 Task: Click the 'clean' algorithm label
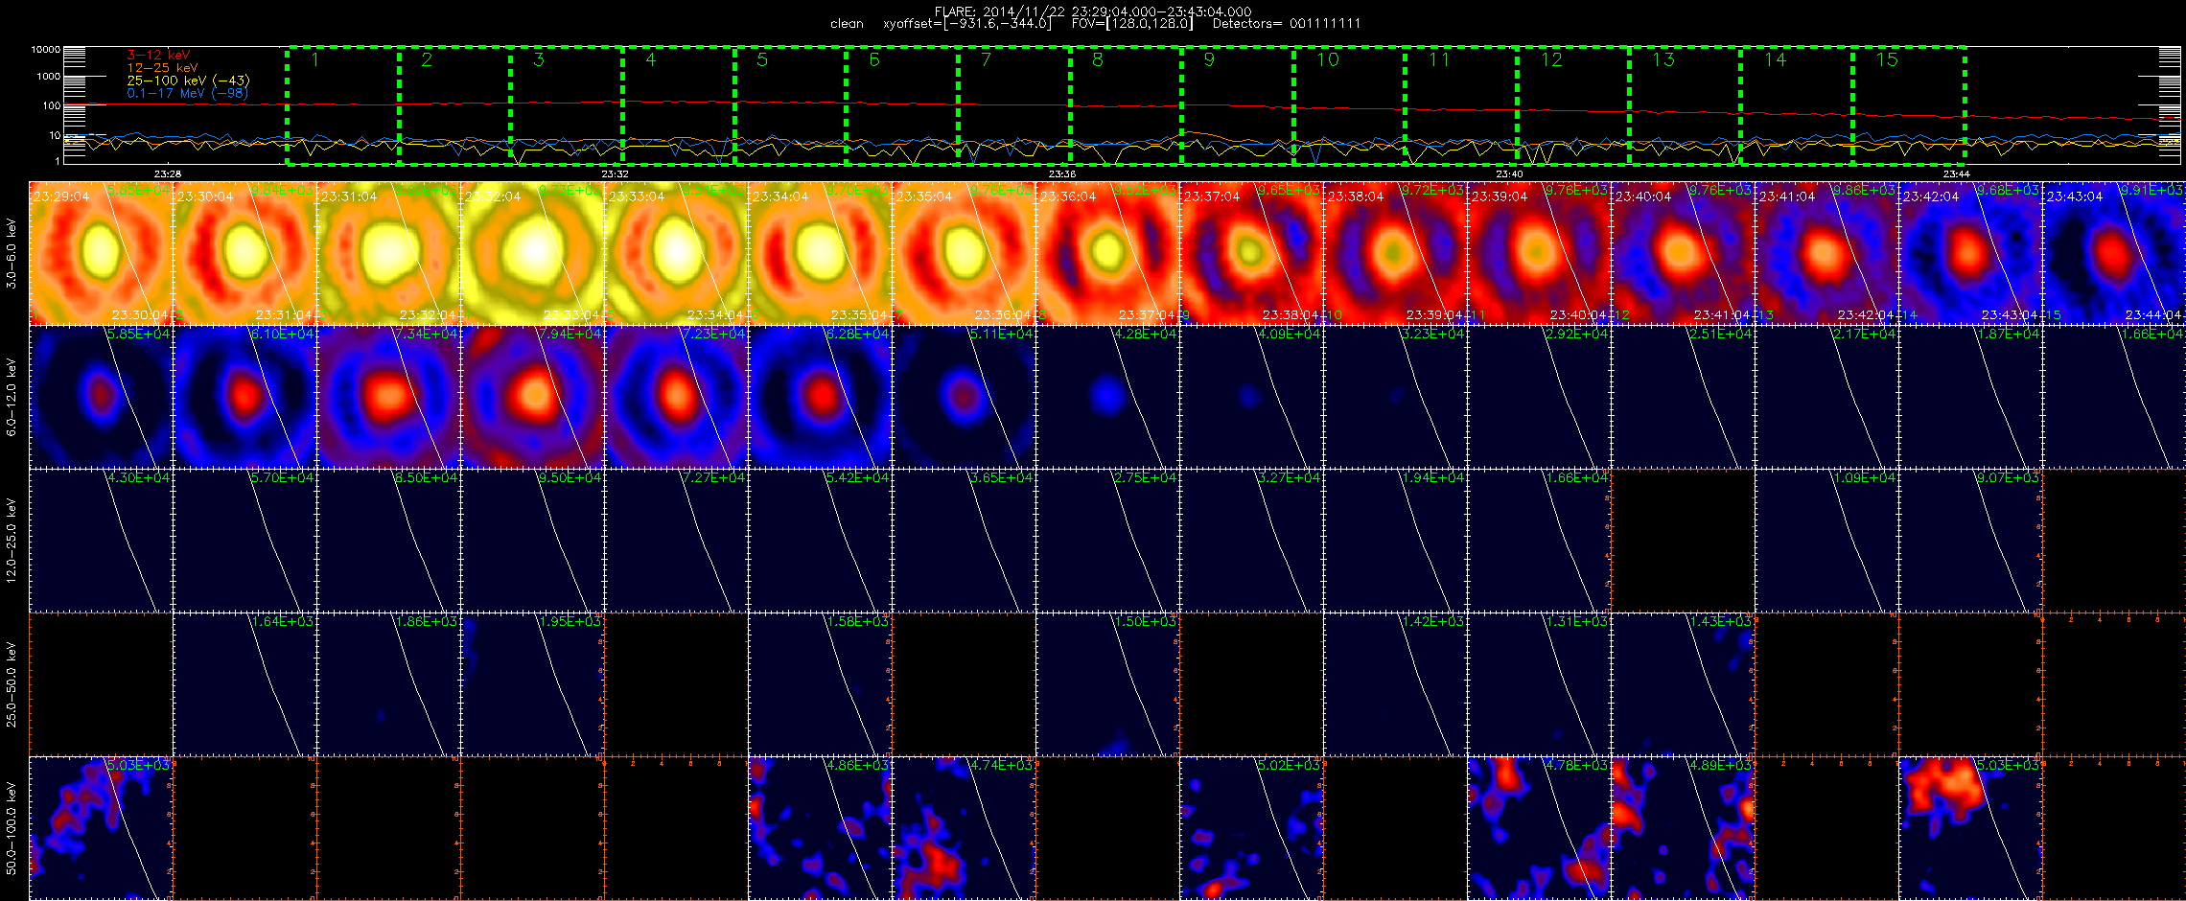click(847, 24)
